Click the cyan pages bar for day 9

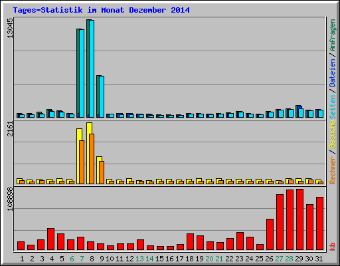[102, 96]
